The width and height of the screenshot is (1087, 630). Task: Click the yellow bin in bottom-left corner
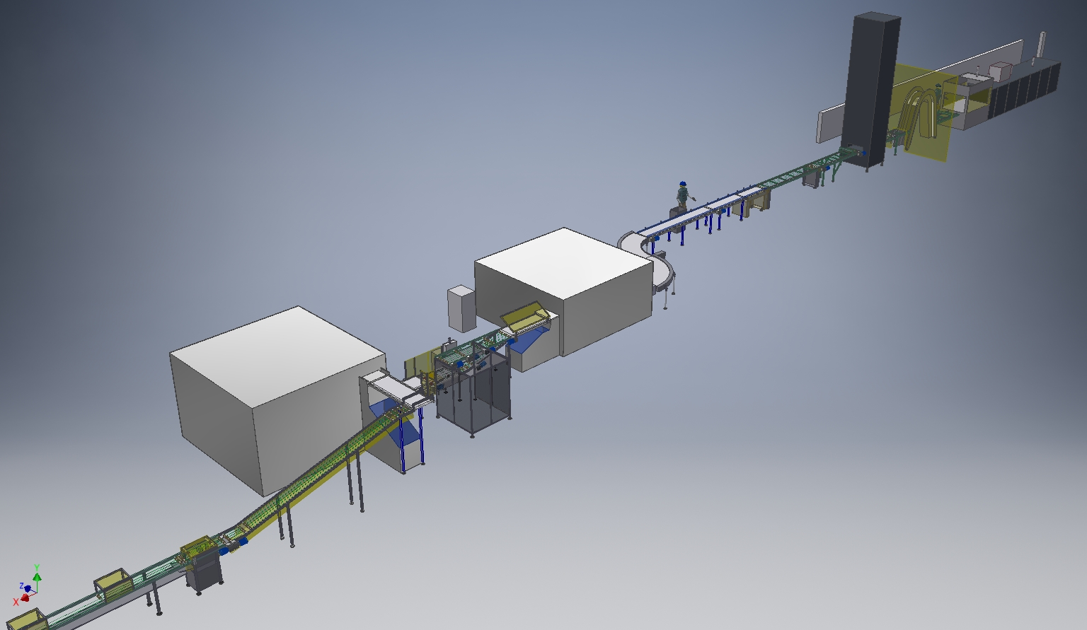coord(25,620)
